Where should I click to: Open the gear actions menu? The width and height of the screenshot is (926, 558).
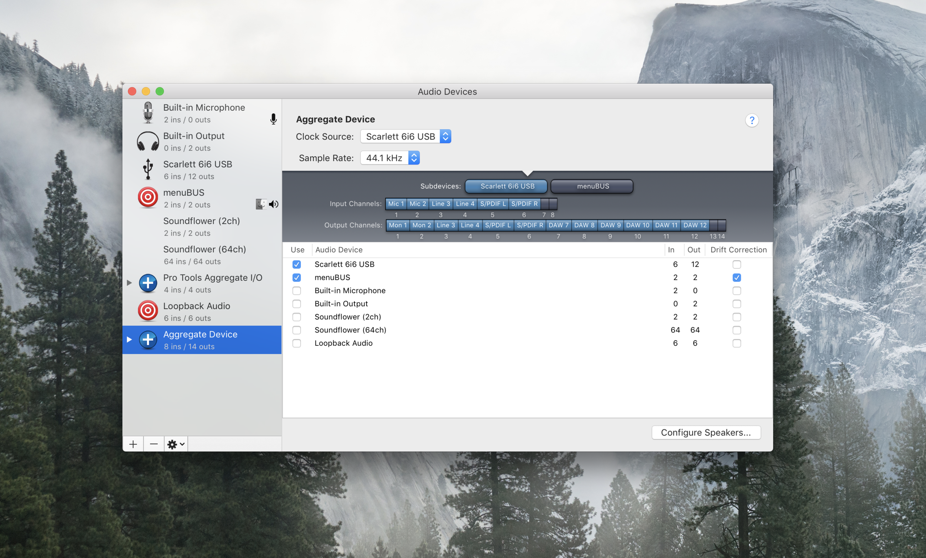pyautogui.click(x=176, y=444)
